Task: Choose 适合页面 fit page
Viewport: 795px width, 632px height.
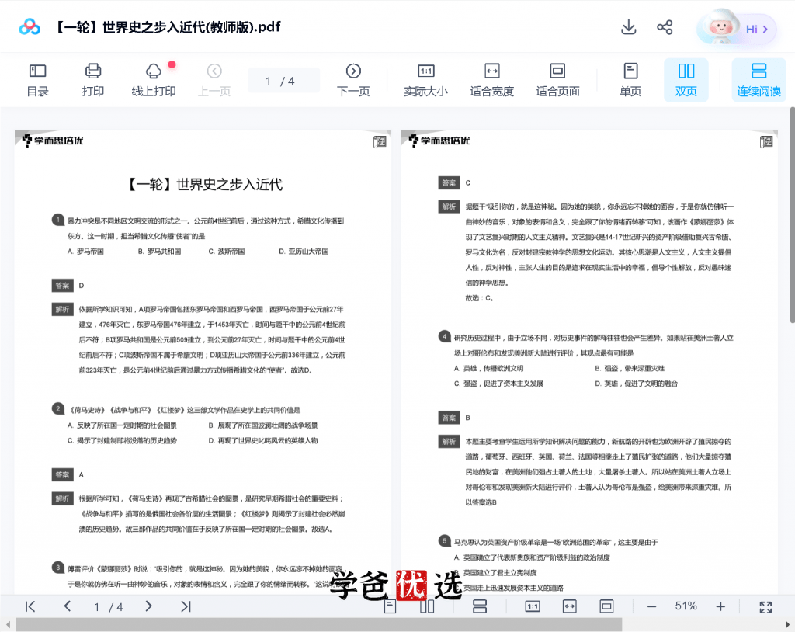Action: [557, 80]
